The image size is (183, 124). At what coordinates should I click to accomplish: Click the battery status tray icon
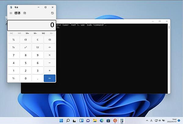point(163,121)
